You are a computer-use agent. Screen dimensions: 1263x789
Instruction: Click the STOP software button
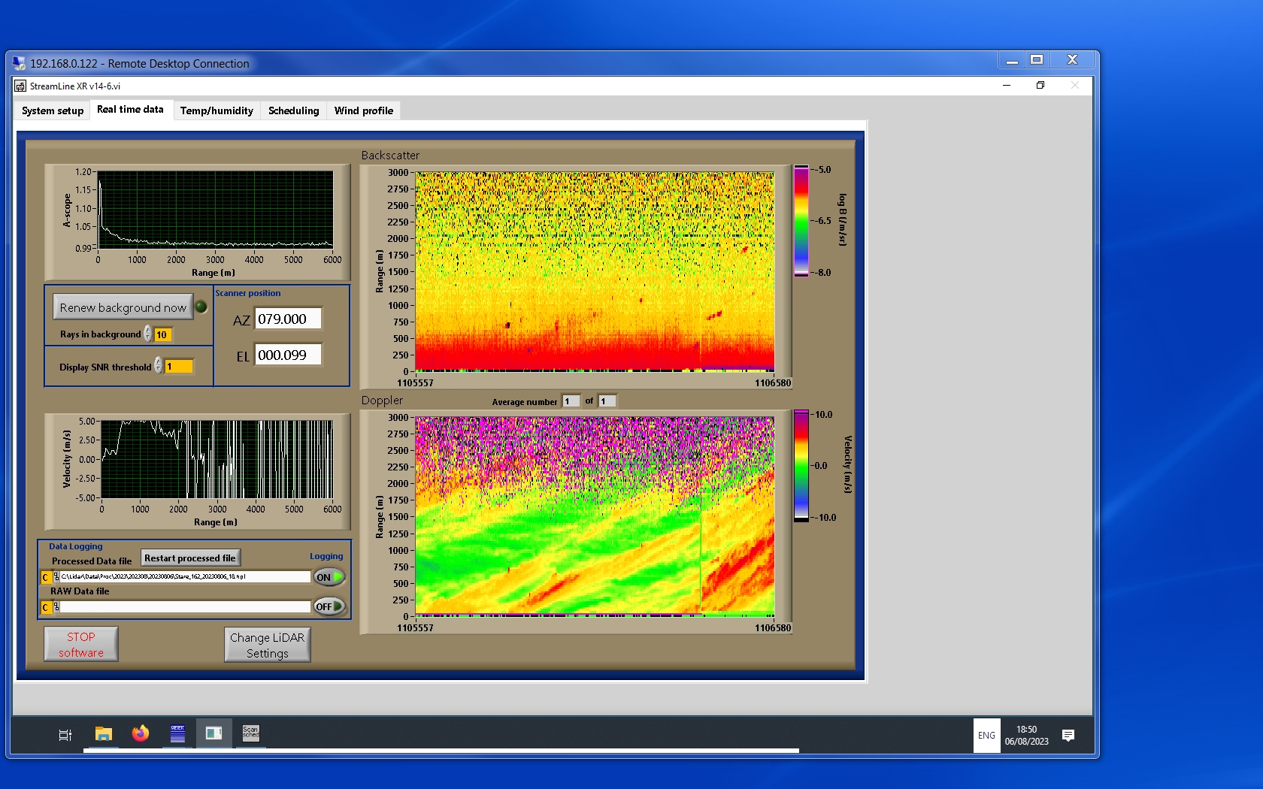(x=81, y=644)
